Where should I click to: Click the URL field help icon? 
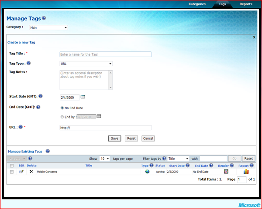tap(21, 127)
